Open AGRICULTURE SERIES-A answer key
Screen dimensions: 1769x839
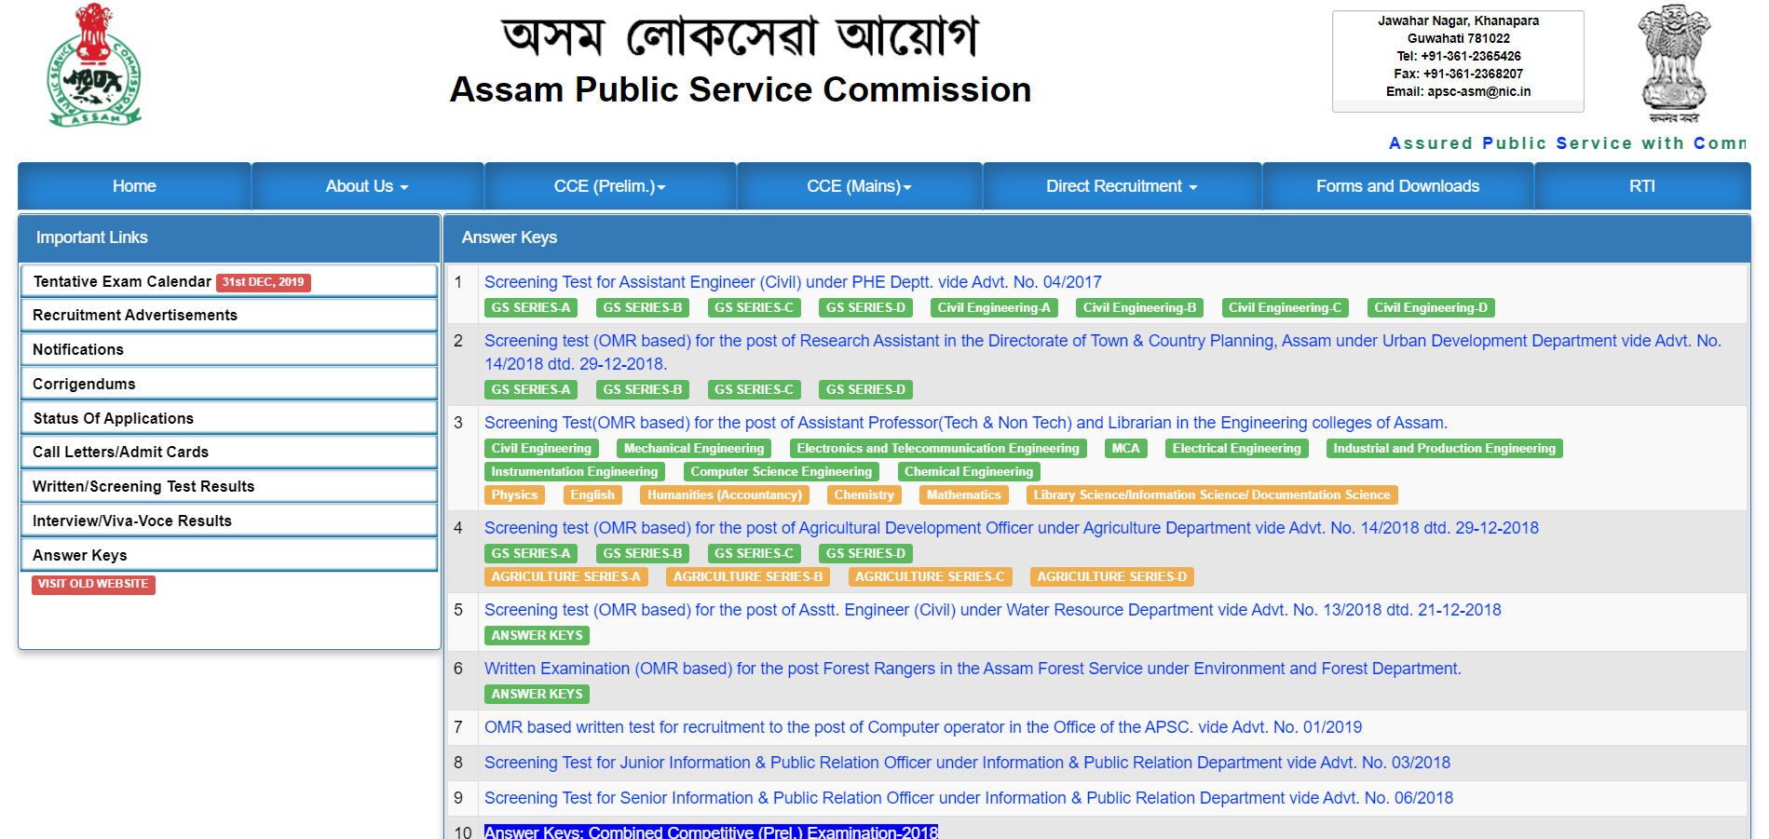[566, 576]
